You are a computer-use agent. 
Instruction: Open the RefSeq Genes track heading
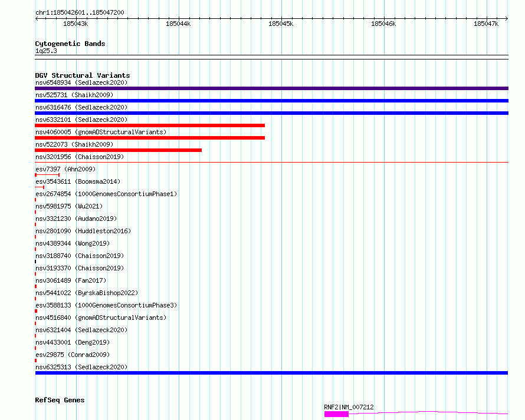pyautogui.click(x=60, y=400)
